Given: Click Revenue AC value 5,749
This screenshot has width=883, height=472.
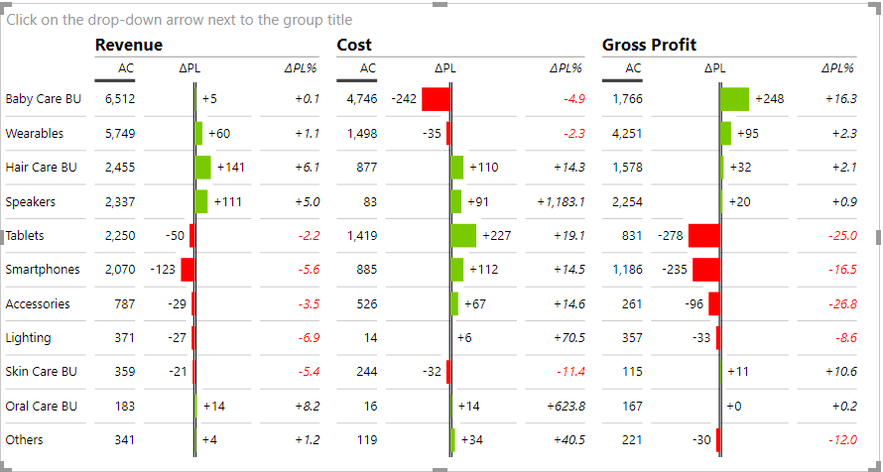Looking at the screenshot, I should pos(120,133).
